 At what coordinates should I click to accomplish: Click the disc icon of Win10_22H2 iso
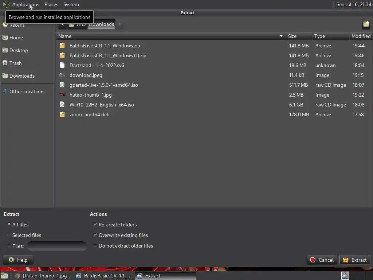click(x=62, y=104)
